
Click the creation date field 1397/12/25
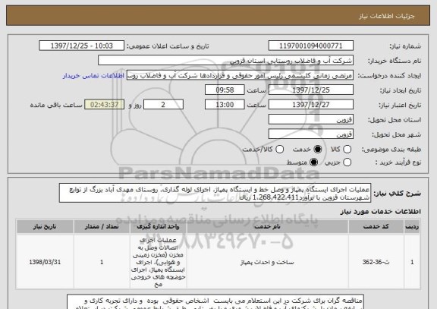(311, 90)
